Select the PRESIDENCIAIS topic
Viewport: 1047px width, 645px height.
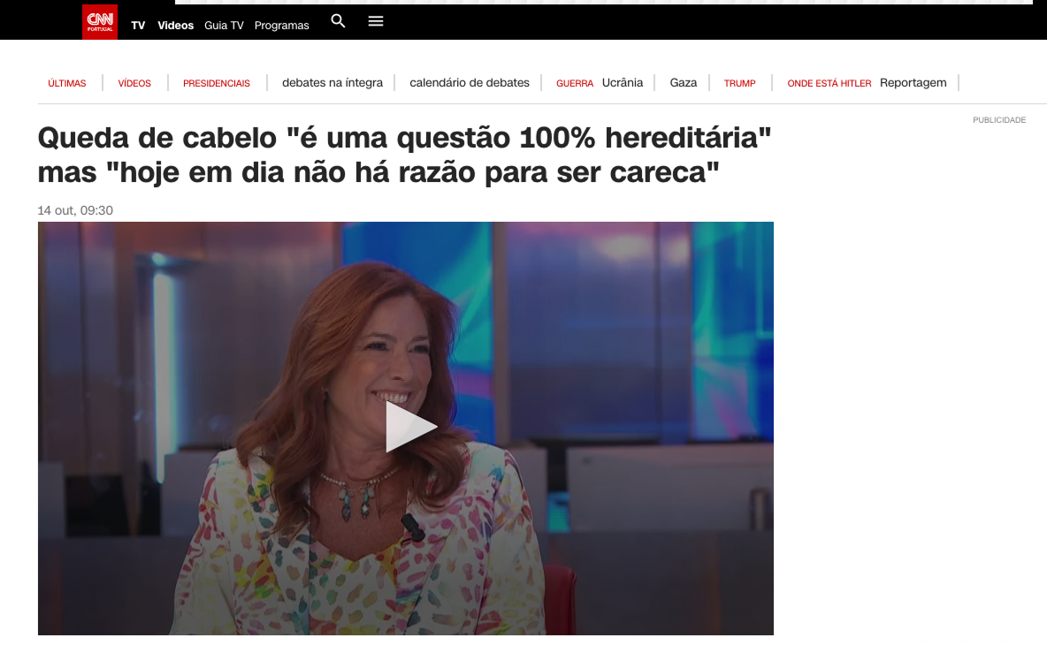click(217, 83)
